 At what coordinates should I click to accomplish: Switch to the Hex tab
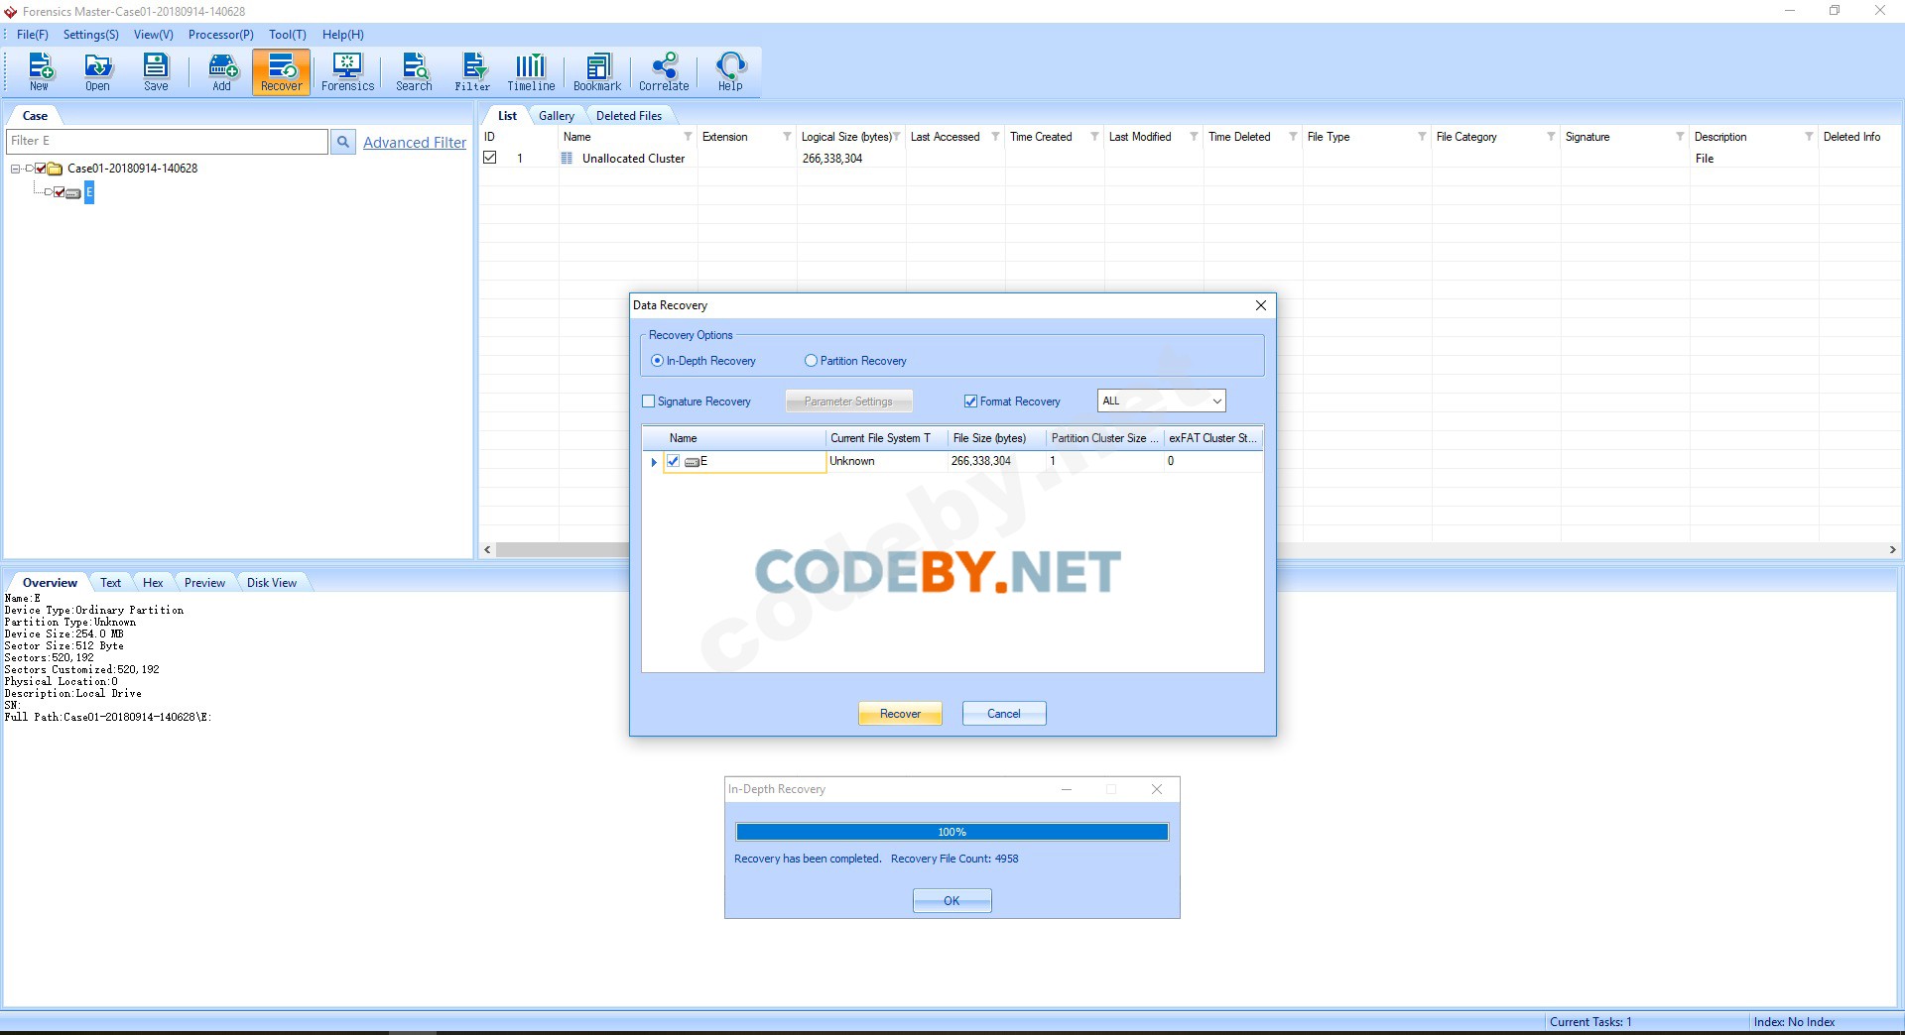pos(153,583)
